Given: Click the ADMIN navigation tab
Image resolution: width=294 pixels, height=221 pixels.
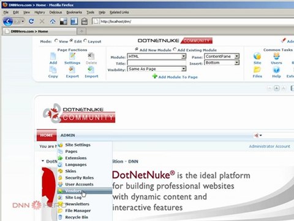Looking at the screenshot, I should point(67,135).
